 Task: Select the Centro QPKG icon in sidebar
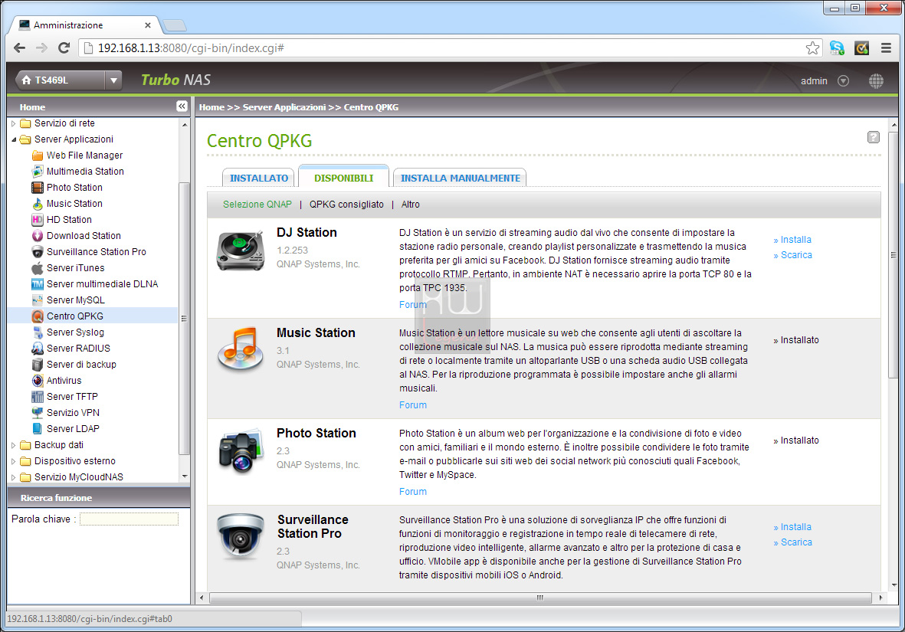(38, 316)
